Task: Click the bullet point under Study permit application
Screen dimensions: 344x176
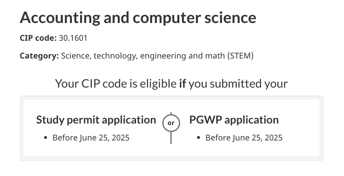Action: tap(46, 138)
